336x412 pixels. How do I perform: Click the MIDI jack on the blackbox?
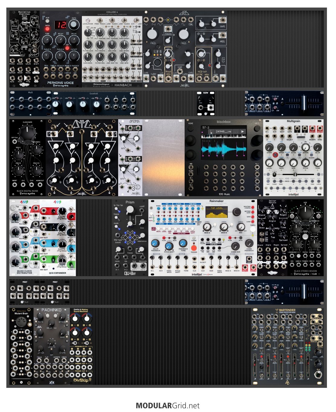click(x=191, y=168)
